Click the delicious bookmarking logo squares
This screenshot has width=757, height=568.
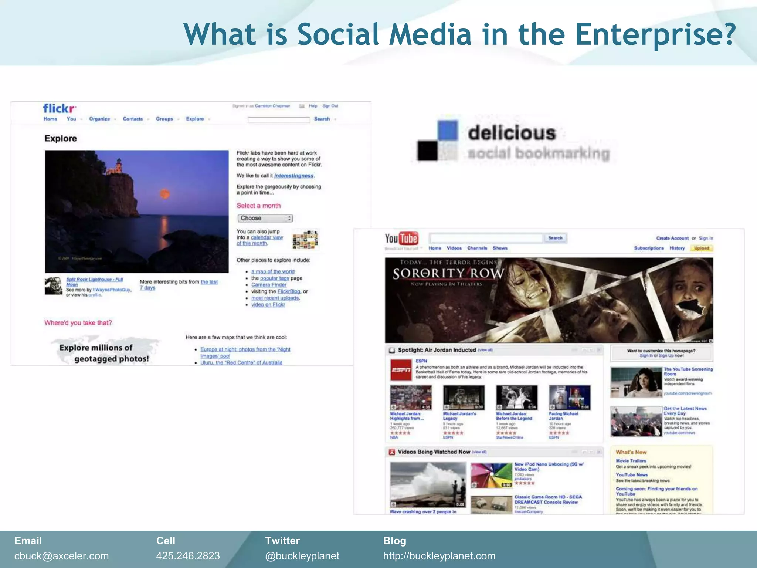438,141
